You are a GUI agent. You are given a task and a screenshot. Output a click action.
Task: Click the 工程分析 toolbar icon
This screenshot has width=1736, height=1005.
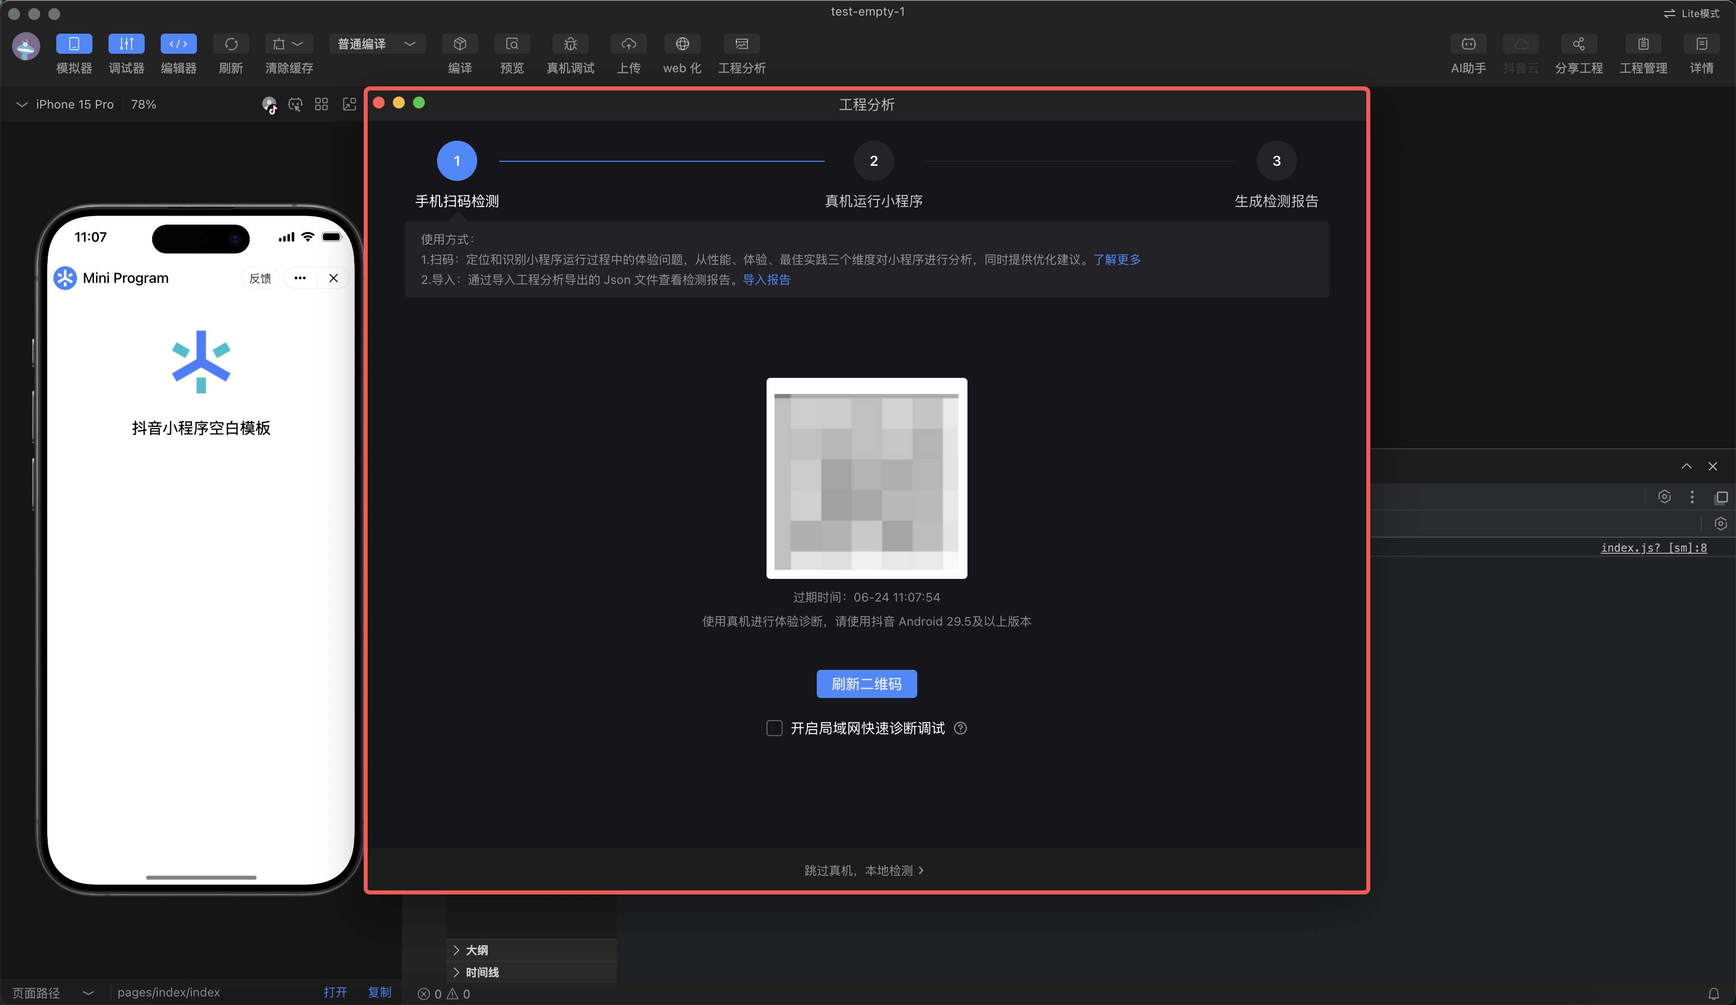(741, 44)
